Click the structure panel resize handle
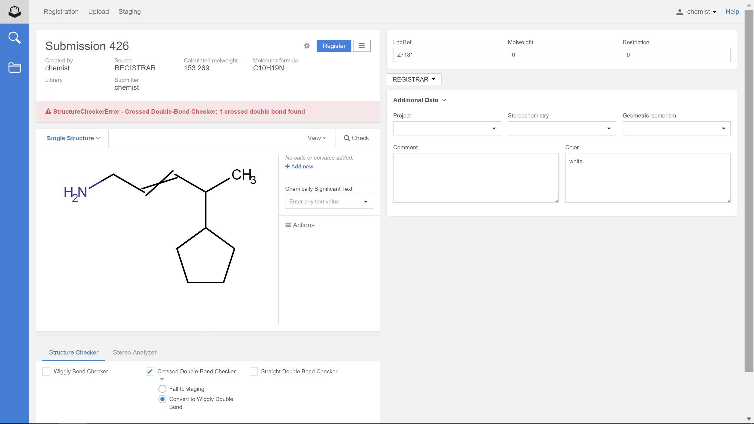This screenshot has width=754, height=424. (208, 334)
